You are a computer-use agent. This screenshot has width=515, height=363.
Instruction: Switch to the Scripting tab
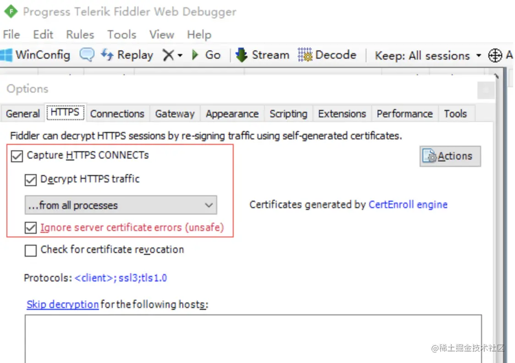288,114
